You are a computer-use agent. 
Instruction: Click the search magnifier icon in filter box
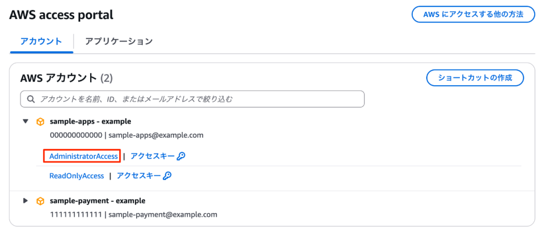pyautogui.click(x=31, y=99)
